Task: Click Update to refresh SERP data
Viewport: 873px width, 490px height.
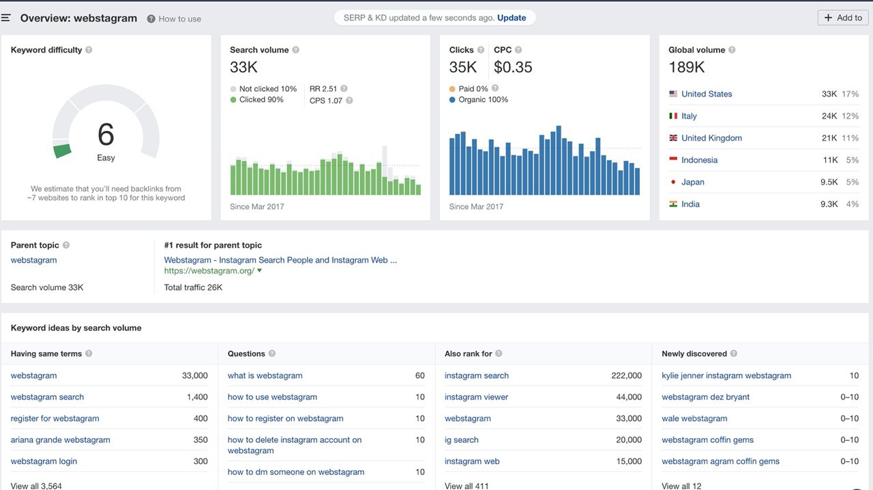Action: point(512,18)
